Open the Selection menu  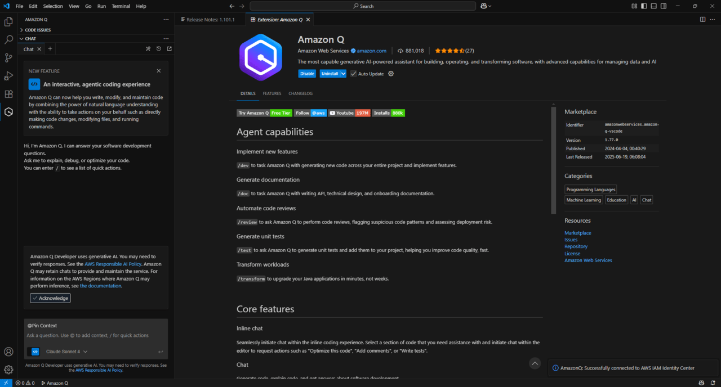pos(53,6)
